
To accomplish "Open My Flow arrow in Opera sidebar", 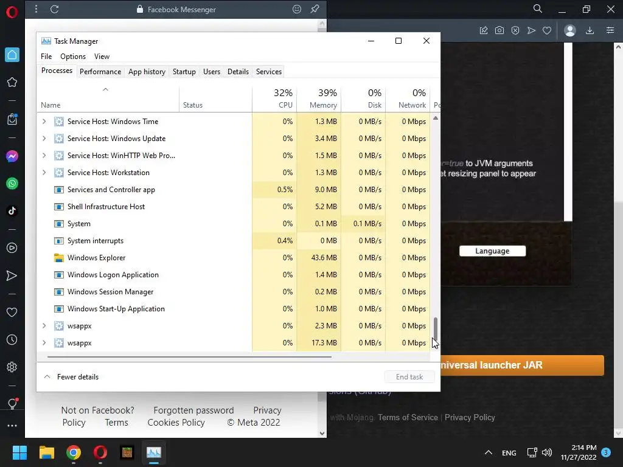I will 12,275.
